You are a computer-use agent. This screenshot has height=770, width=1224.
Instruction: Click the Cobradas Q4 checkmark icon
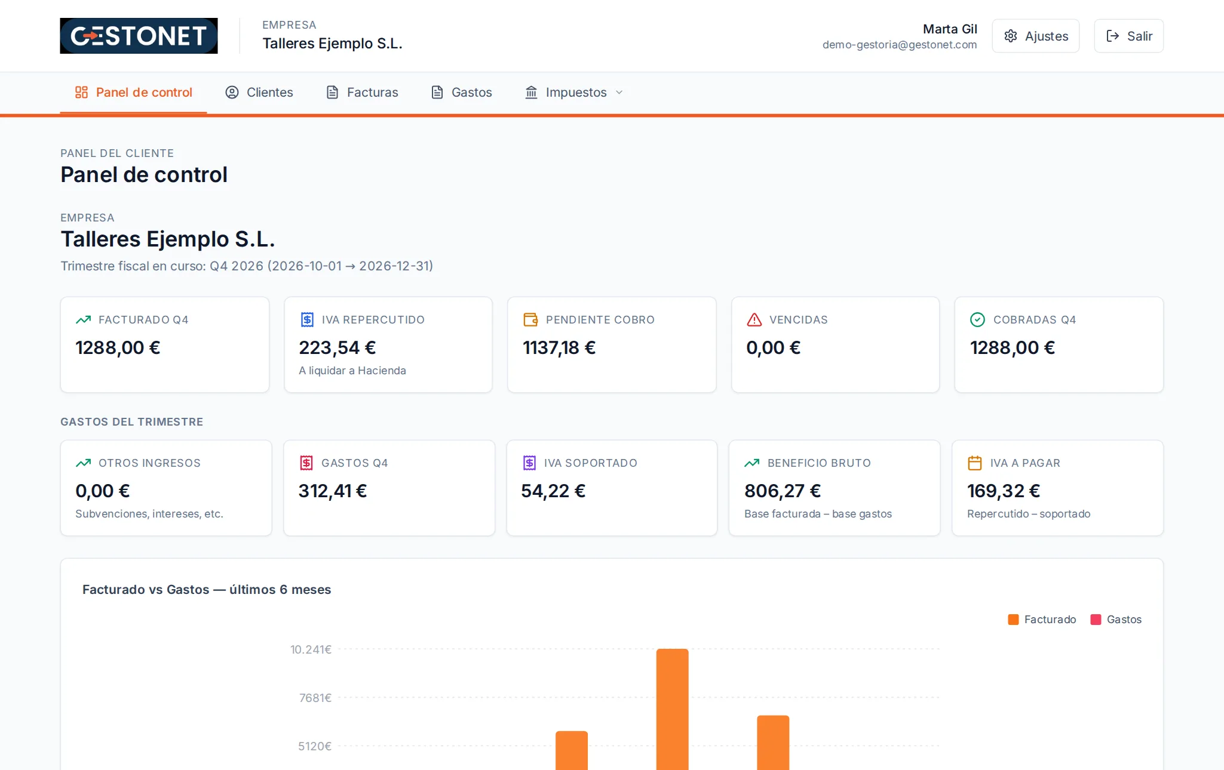[977, 320]
